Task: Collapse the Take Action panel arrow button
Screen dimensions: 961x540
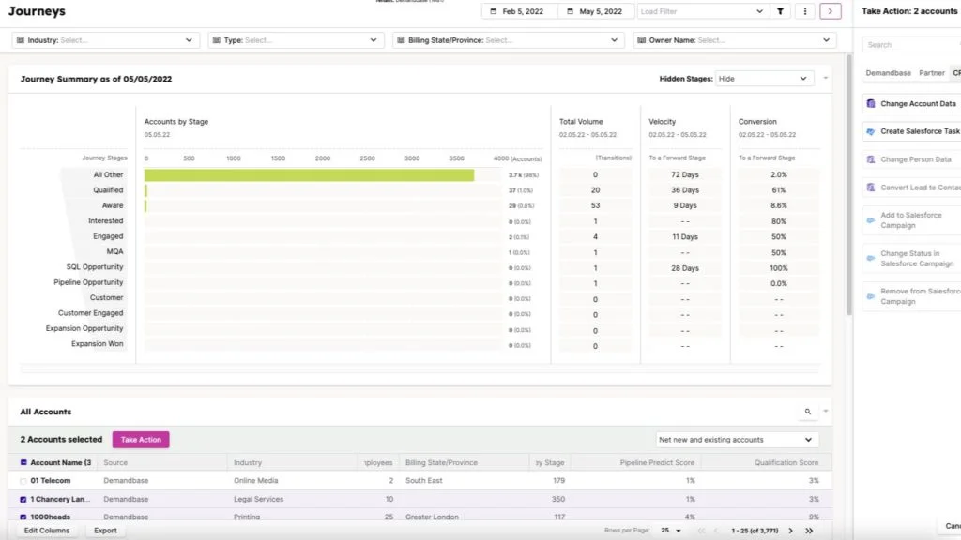Action: [831, 11]
